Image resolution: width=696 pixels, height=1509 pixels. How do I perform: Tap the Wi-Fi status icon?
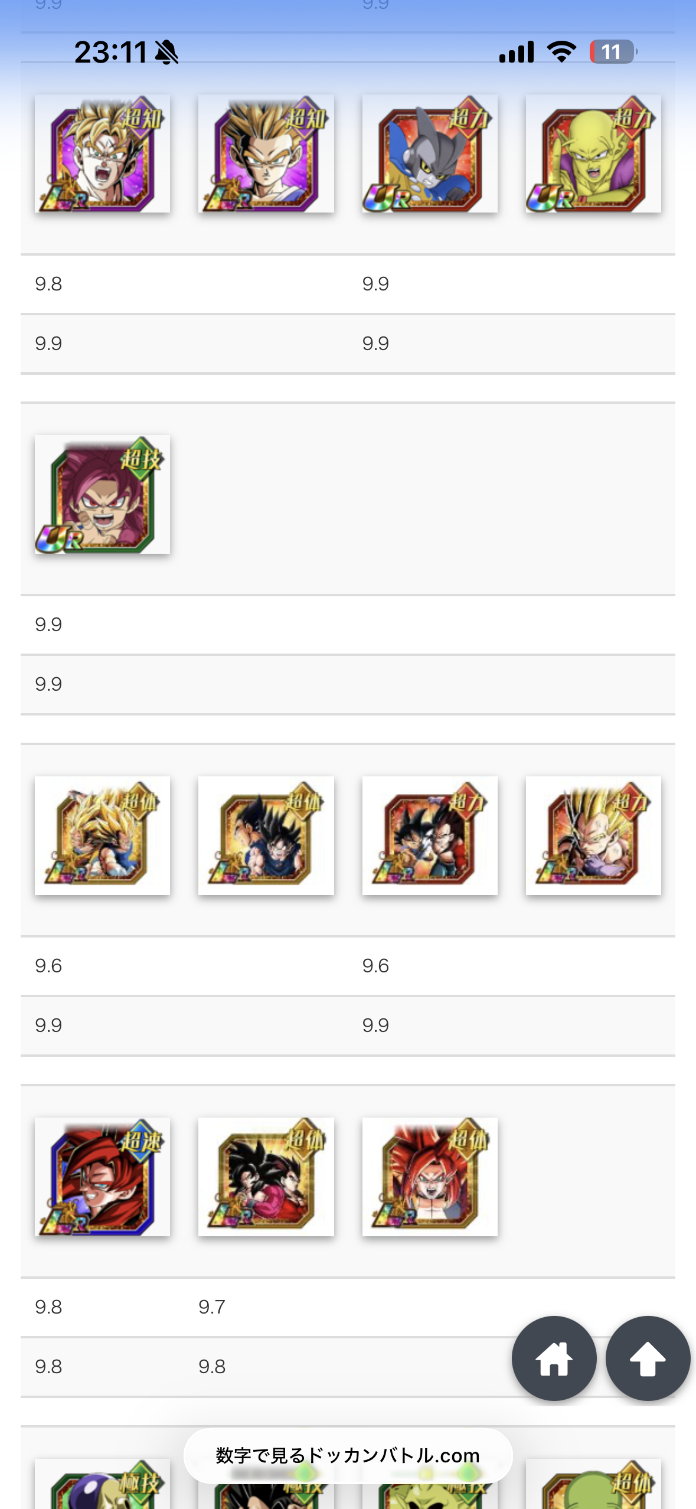(561, 52)
